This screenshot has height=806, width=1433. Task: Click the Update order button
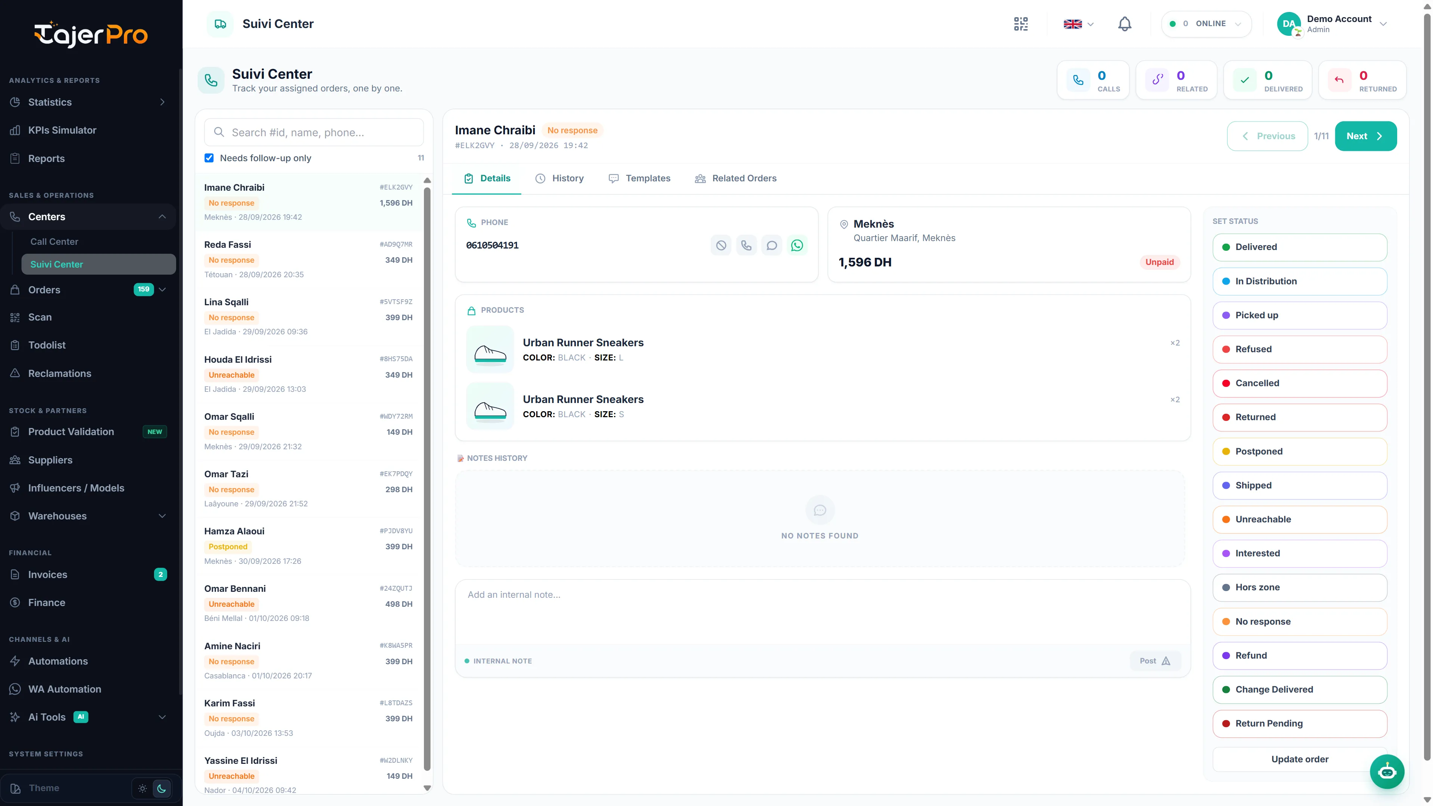pos(1299,759)
